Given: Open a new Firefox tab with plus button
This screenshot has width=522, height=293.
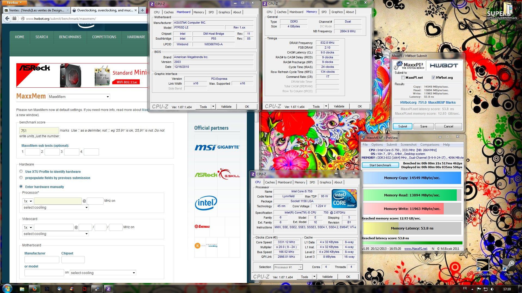Looking at the screenshot, I should pos(142,10).
